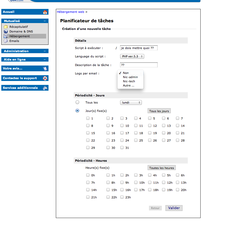Click the folder icon beside Récapitulatif
Image resolution: width=225 pixels, height=234 pixels.
[6, 27]
